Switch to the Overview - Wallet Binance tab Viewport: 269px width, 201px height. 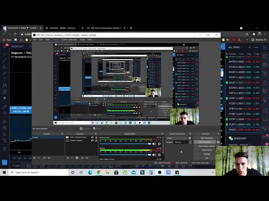coord(62,28)
